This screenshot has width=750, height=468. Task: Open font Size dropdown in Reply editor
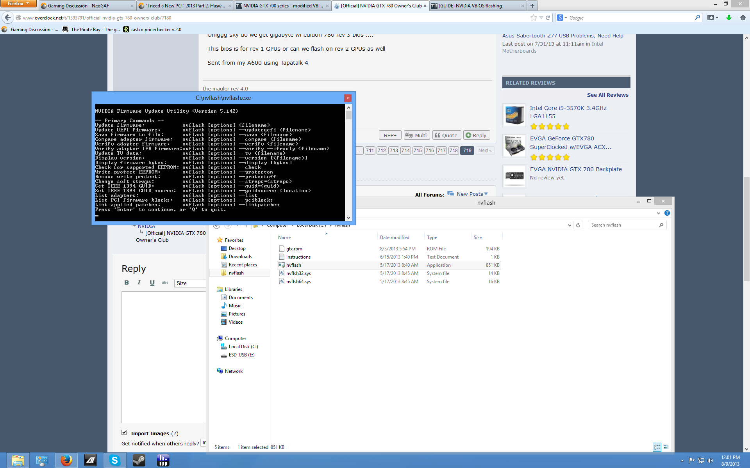coord(190,283)
